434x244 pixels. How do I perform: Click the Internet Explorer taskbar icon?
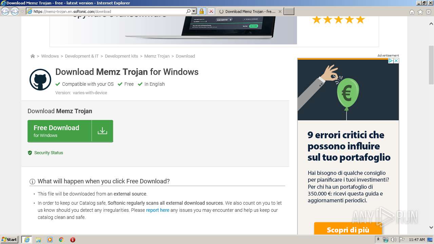pyautogui.click(x=27, y=240)
